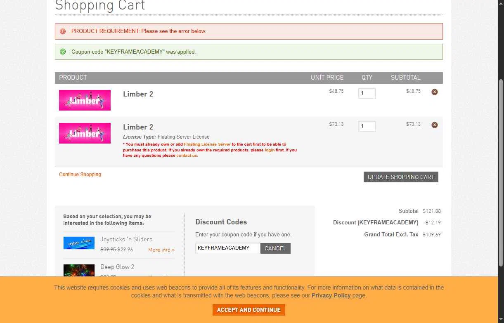Open Joysticks 'n Sliders product name

pos(126,239)
